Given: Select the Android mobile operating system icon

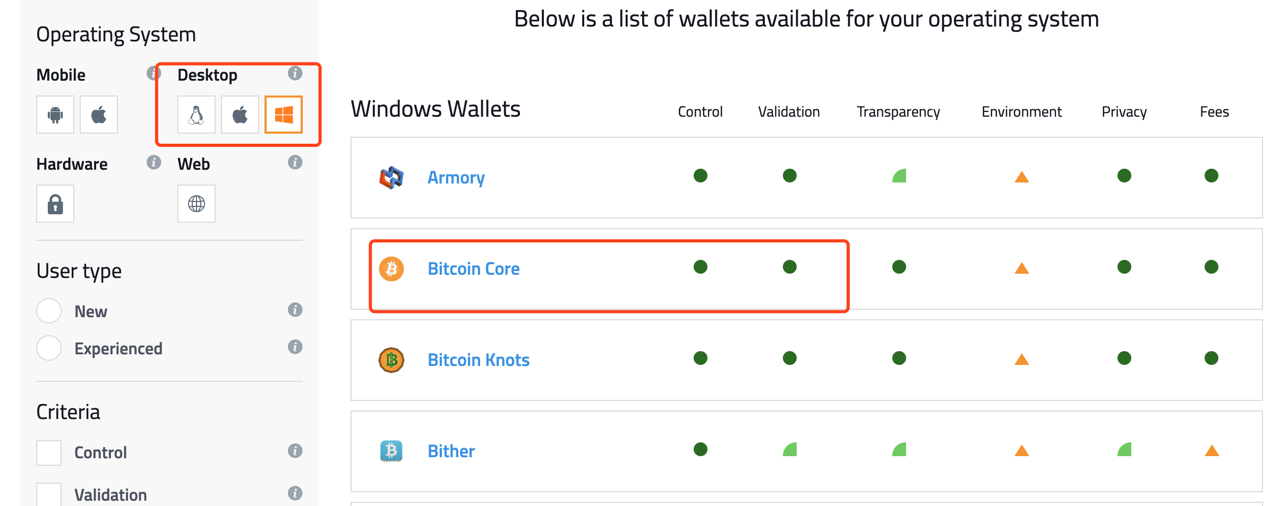Looking at the screenshot, I should coord(55,115).
